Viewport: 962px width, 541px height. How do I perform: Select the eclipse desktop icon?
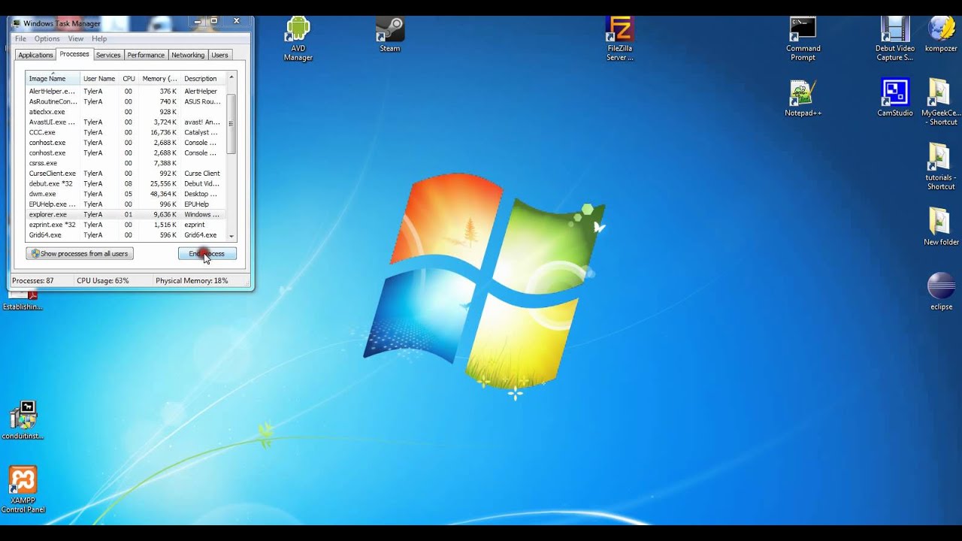coord(941,292)
